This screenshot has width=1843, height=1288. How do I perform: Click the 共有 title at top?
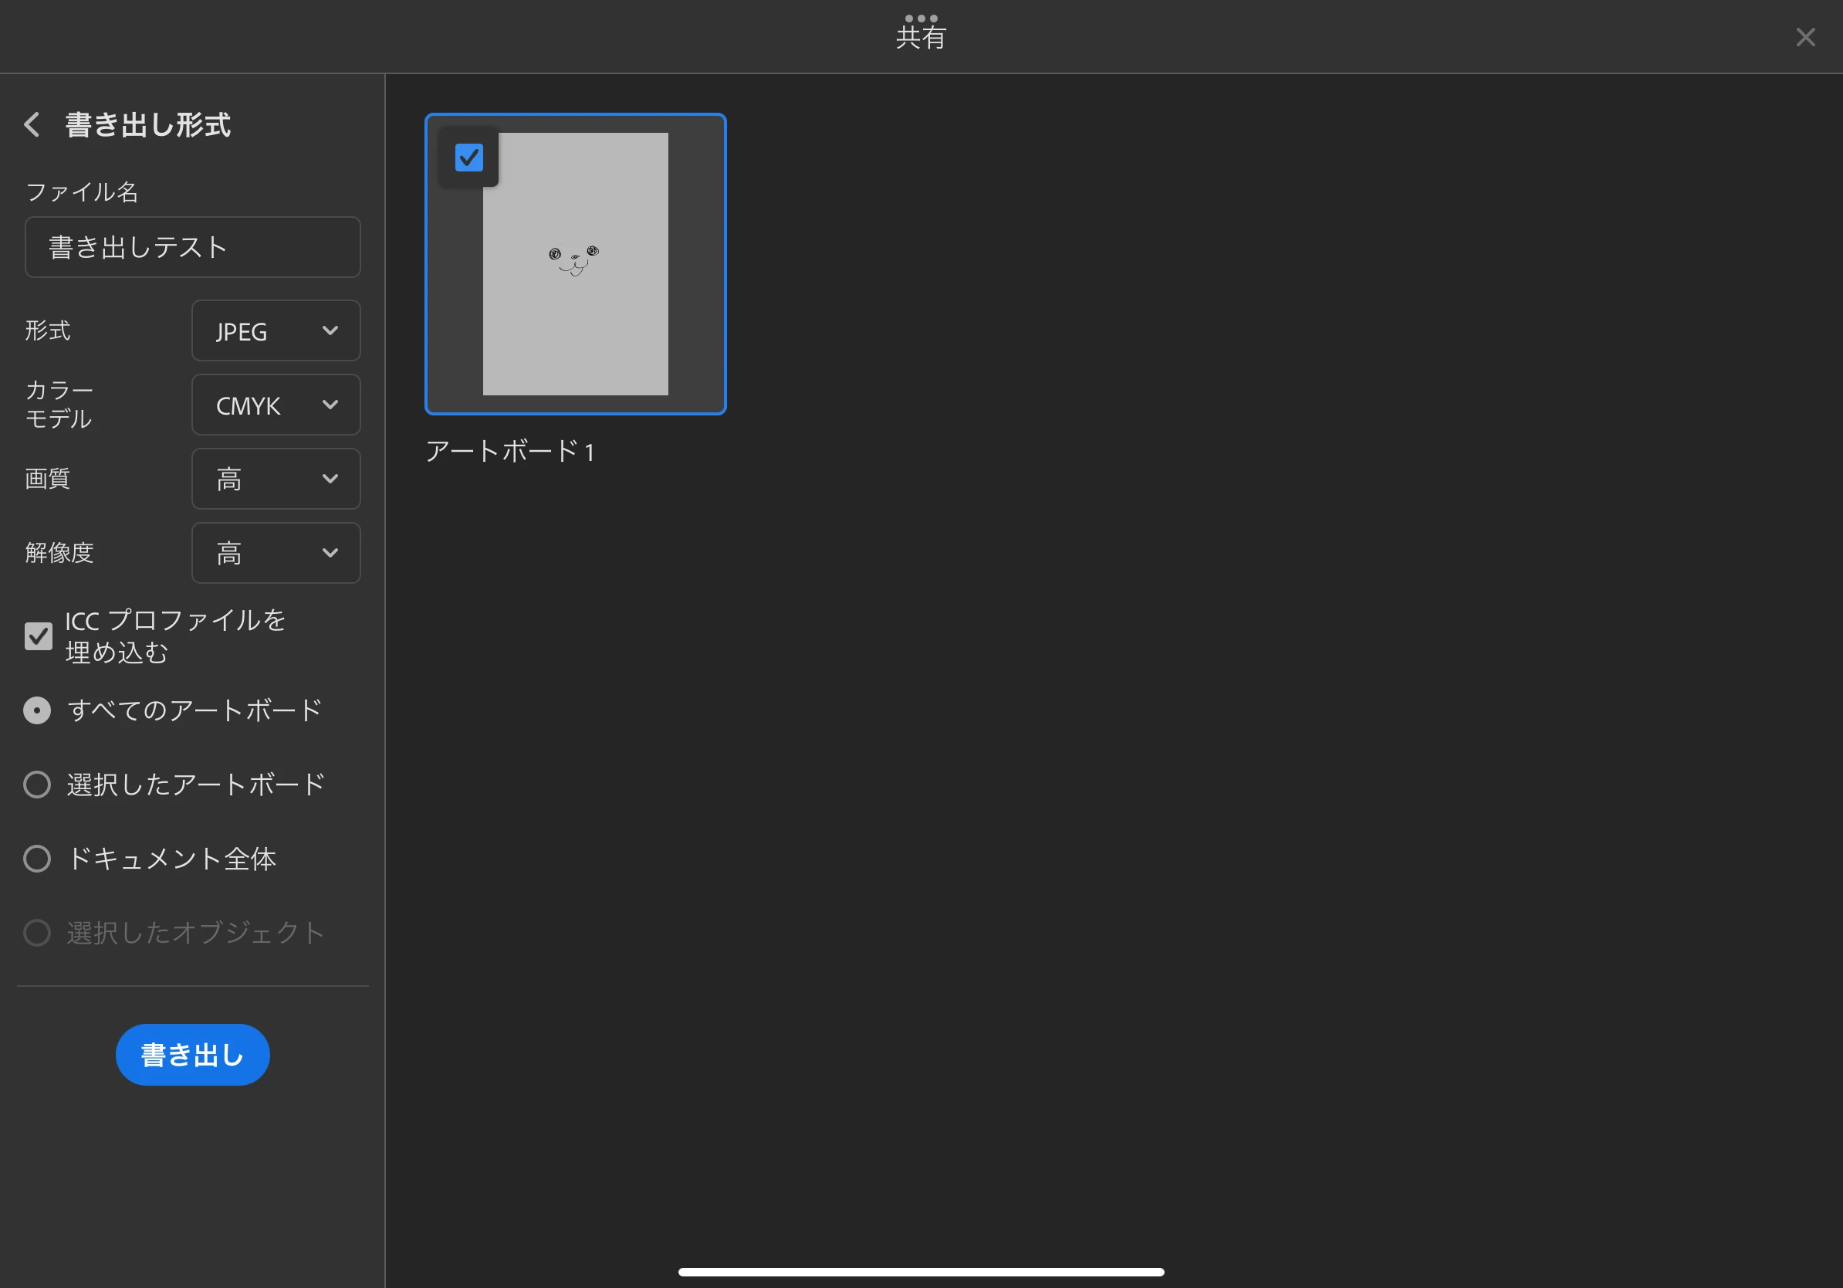point(921,38)
